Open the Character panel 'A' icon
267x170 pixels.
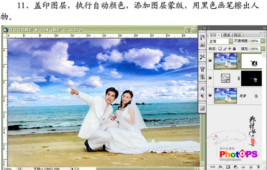(202, 89)
